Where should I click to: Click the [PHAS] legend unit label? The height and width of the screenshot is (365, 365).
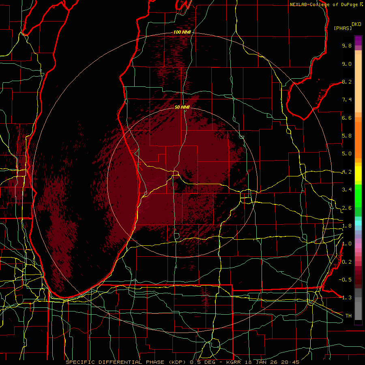coord(343,28)
